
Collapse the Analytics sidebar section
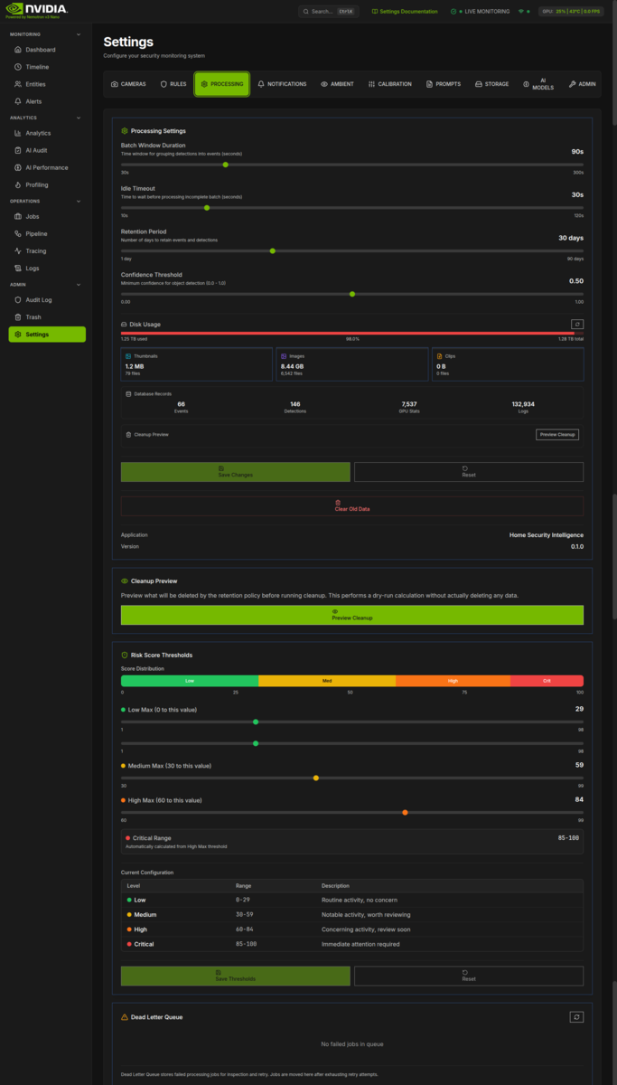(x=79, y=118)
